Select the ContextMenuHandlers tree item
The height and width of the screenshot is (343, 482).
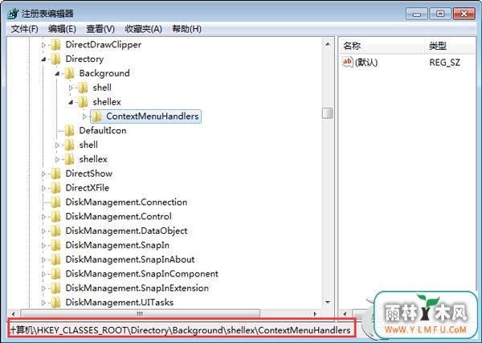(145, 116)
